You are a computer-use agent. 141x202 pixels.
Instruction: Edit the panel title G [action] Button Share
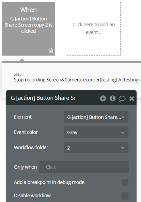(x=43, y=98)
